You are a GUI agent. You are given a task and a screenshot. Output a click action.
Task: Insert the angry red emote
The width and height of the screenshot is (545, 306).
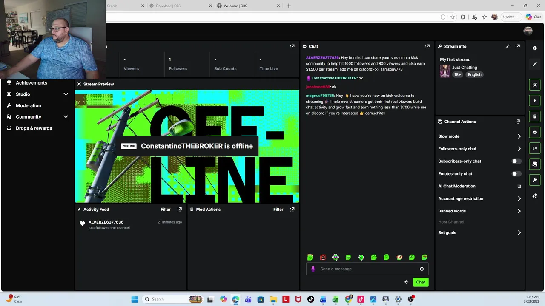tap(323, 257)
